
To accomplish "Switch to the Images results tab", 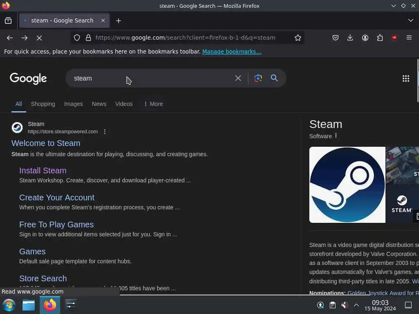I will 74,104.
